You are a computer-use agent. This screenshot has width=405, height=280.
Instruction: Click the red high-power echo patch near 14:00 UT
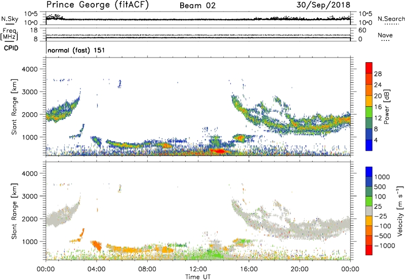pyautogui.click(x=220, y=151)
